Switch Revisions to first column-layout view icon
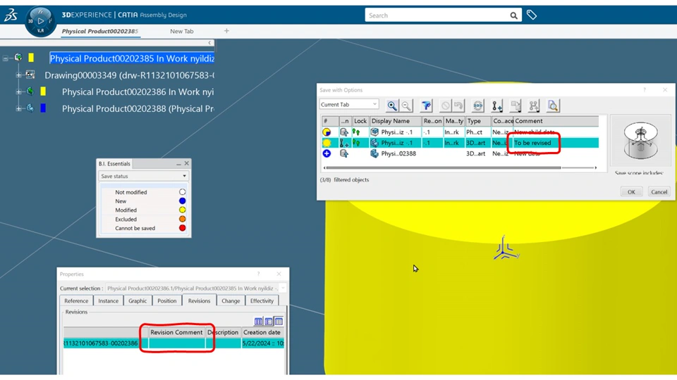677x380 pixels. (258, 322)
